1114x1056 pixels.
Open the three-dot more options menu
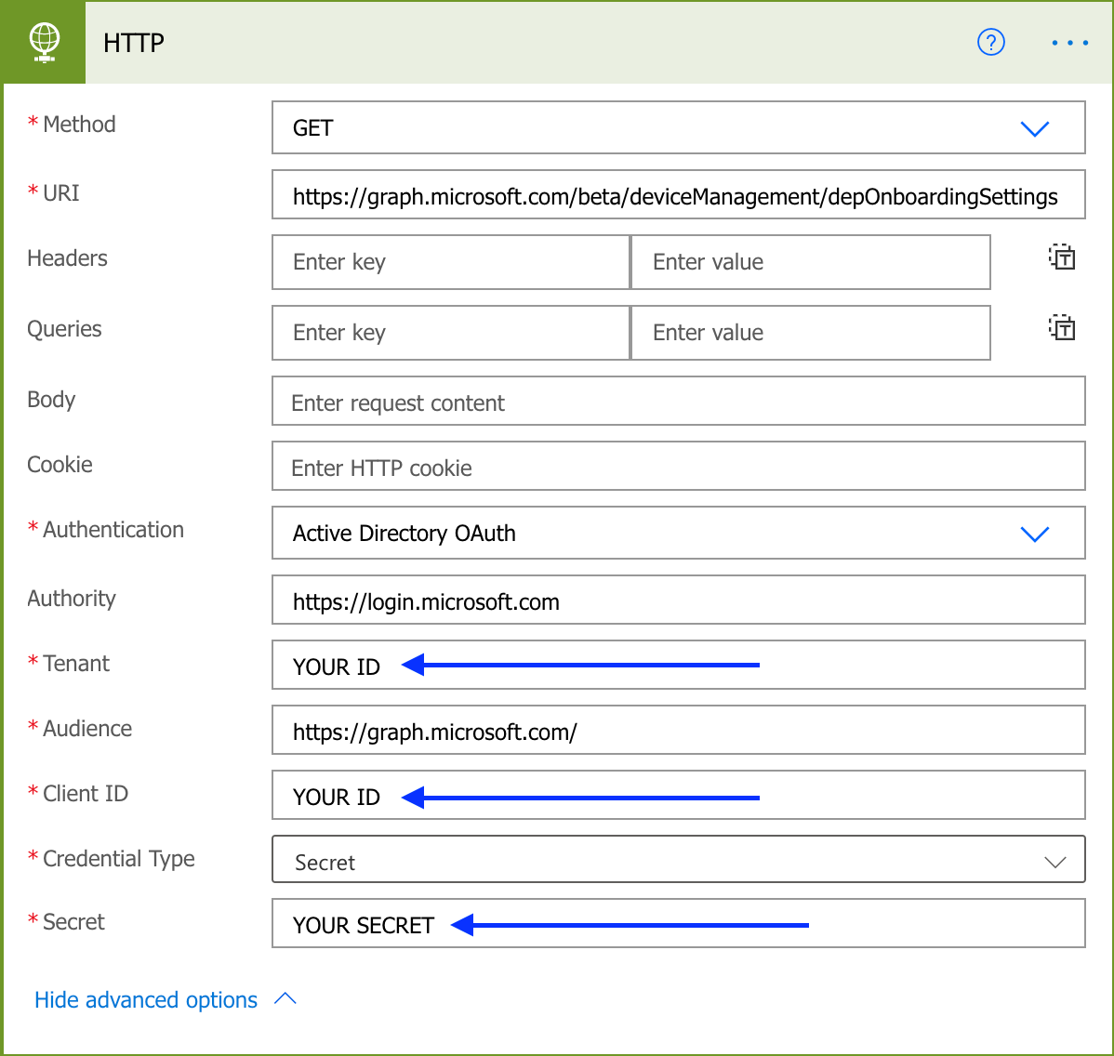[1069, 43]
